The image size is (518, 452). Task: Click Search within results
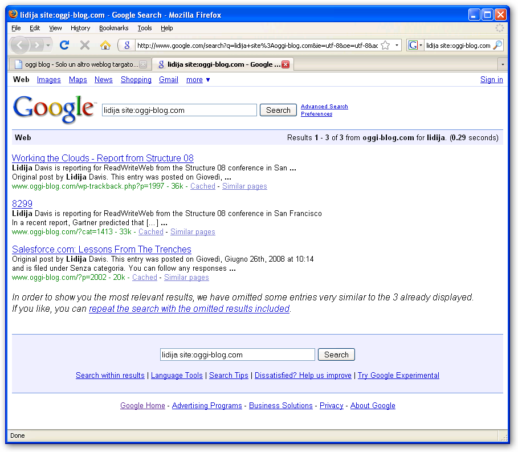tap(110, 376)
